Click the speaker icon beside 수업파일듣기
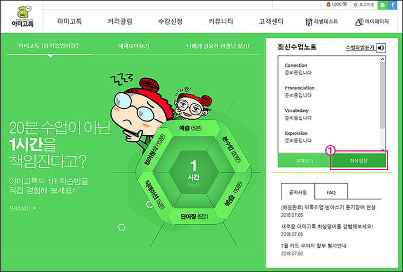Screen dimensions: 403x272 (x=381, y=48)
